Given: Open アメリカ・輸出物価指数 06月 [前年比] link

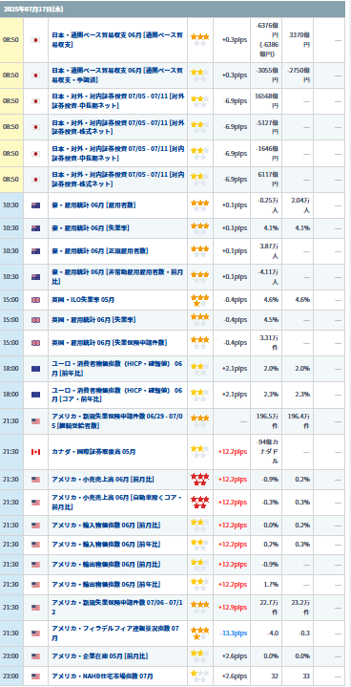Looking at the screenshot, I should (x=106, y=585).
